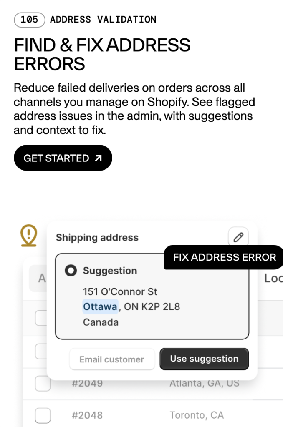283x427 pixels.
Task: Click the highlighted Ottawa city text
Action: click(100, 306)
